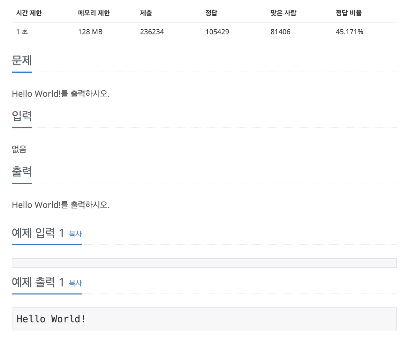Click the 236234 submissions value
Image resolution: width=415 pixels, height=341 pixels.
(152, 32)
